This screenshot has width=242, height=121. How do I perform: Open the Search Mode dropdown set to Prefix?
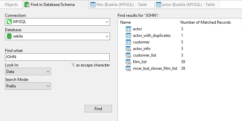click(x=28, y=86)
